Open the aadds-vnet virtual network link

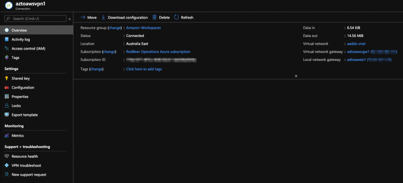point(356,44)
